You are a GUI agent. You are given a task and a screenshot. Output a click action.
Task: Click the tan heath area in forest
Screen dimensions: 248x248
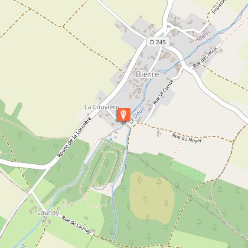[x=152, y=197]
